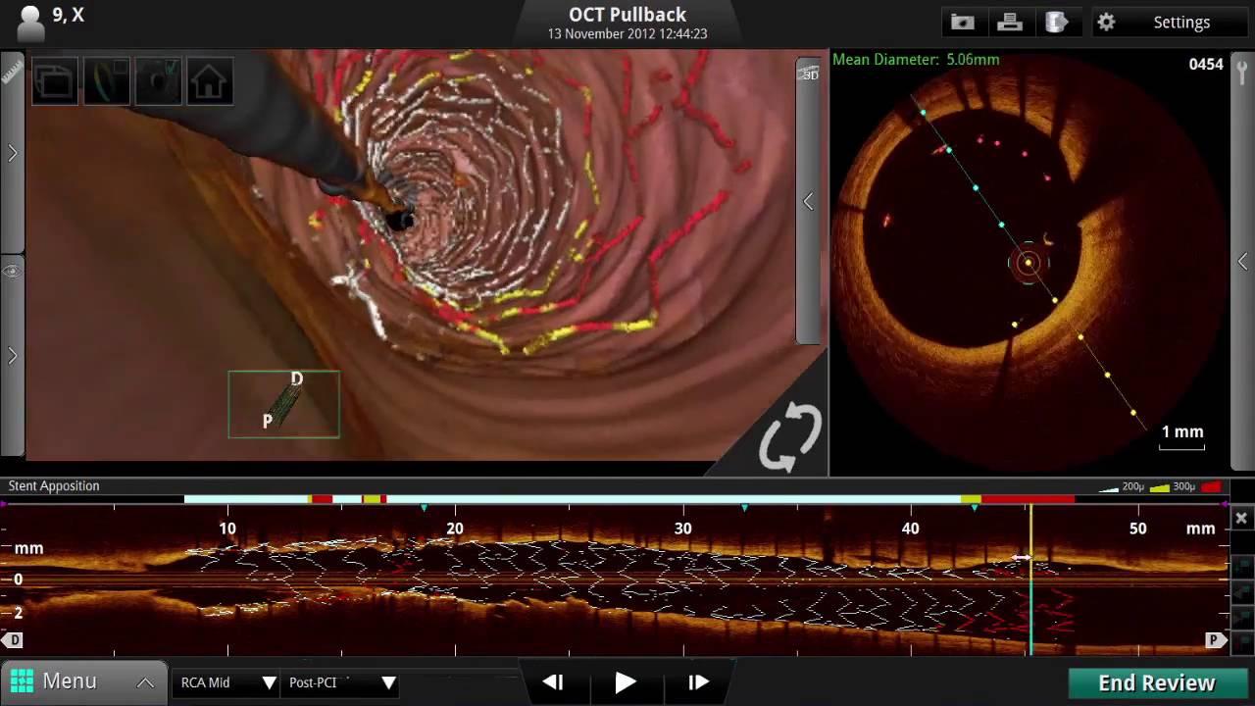Open the RCA Mid vessel dropdown
Screen dimensions: 1255x706
click(227, 682)
